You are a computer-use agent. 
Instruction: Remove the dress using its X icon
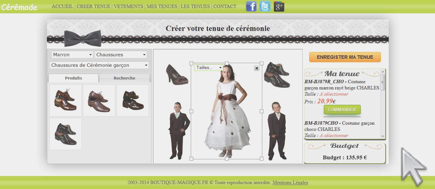(x=256, y=68)
